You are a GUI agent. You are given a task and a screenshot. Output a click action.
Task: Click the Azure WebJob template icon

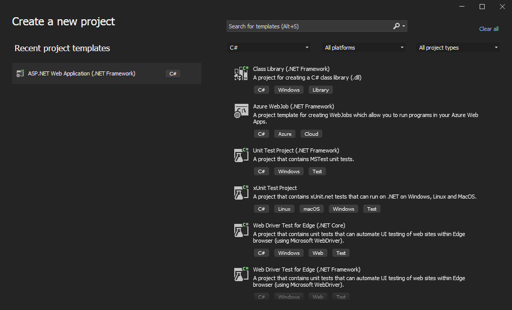coord(241,111)
